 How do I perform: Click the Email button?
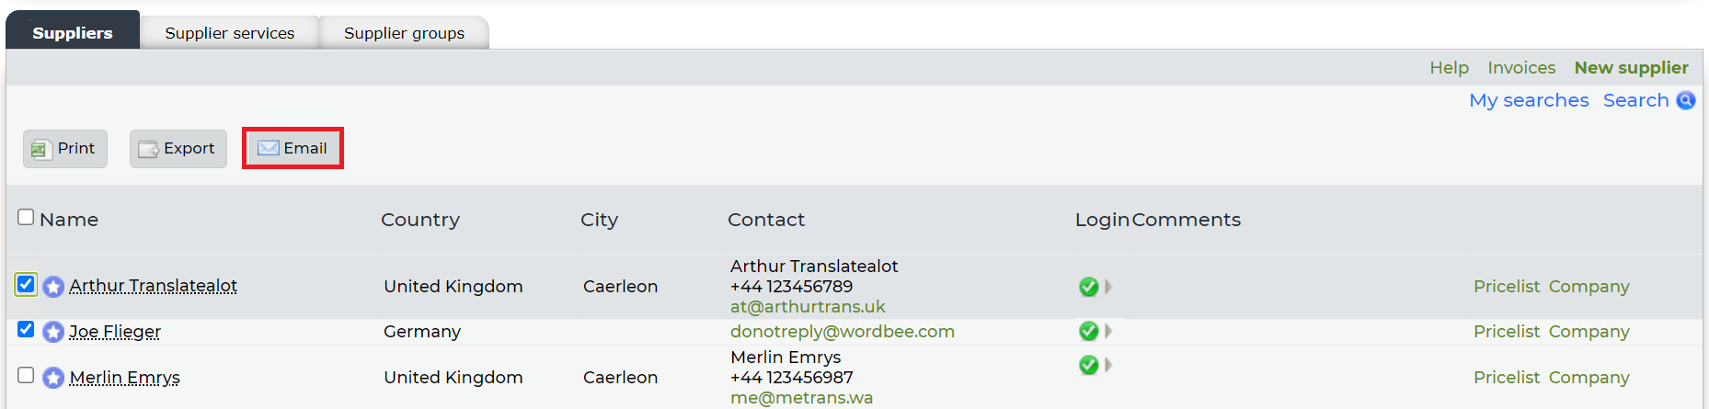[292, 148]
